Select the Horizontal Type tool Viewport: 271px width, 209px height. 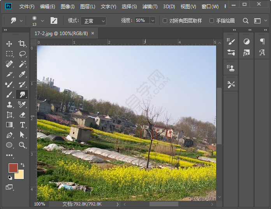(22, 125)
